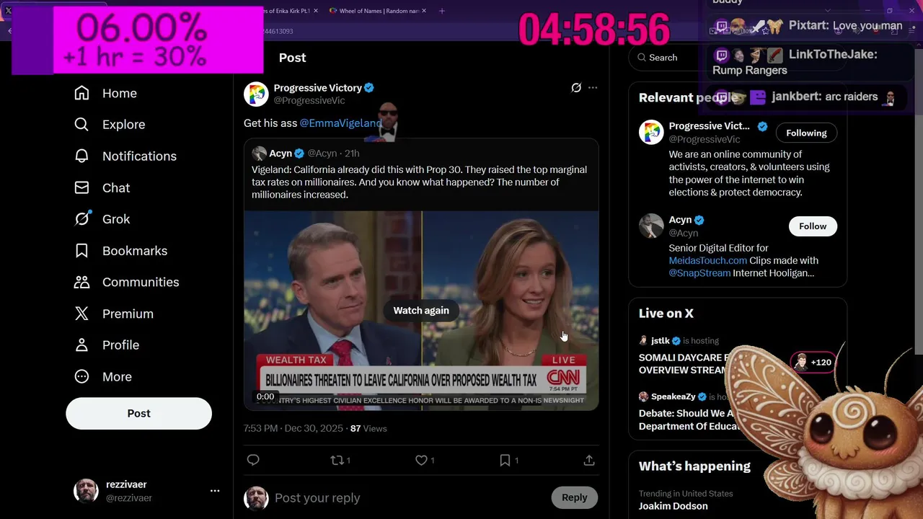
Task: Open Grok in the sidebar
Action: tap(102, 219)
